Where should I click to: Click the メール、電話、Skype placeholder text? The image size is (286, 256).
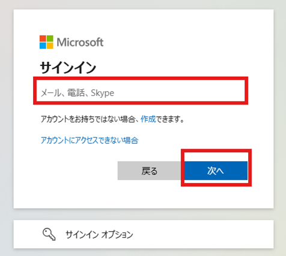(78, 93)
